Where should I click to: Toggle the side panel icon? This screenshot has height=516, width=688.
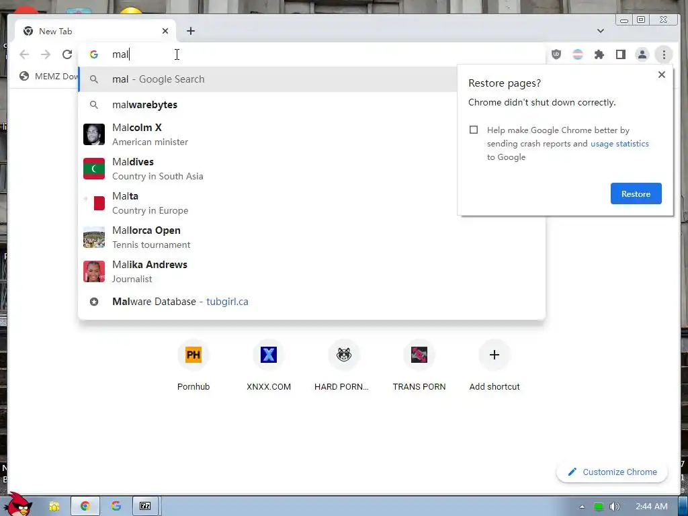[620, 54]
